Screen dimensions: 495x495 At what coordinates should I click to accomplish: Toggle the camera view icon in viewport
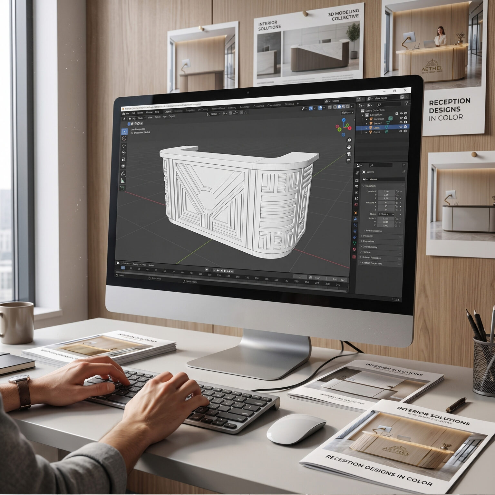349,154
